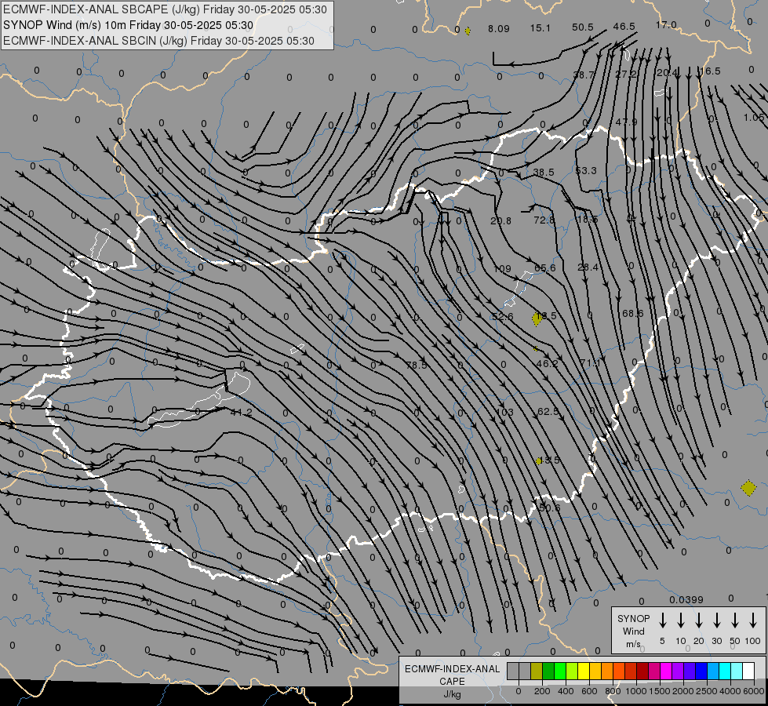
Task: Click the 6000 tick label in the CAPE legend
Action: point(754,691)
